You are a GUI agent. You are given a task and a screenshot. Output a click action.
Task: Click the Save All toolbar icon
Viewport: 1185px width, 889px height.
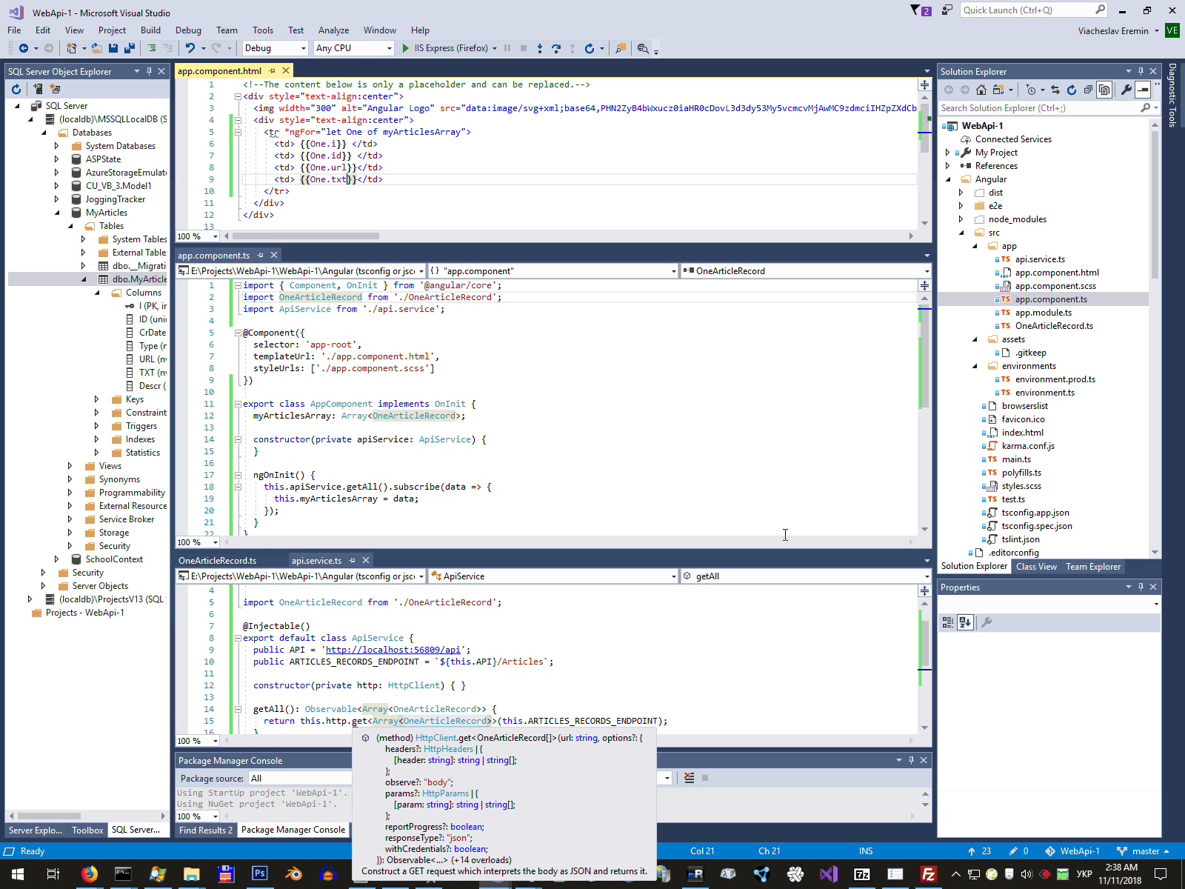(129, 48)
